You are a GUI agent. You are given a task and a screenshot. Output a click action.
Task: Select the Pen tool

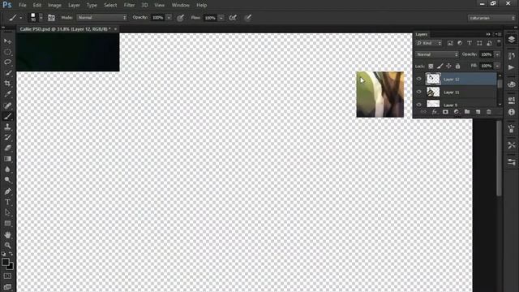7,191
